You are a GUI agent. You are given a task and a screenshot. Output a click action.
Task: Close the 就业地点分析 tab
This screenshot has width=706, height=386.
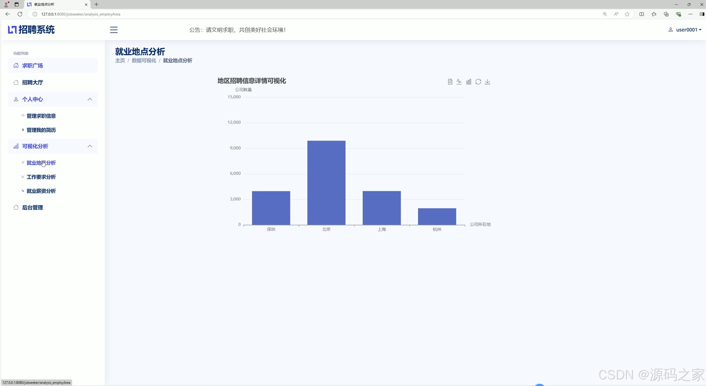(86, 4)
